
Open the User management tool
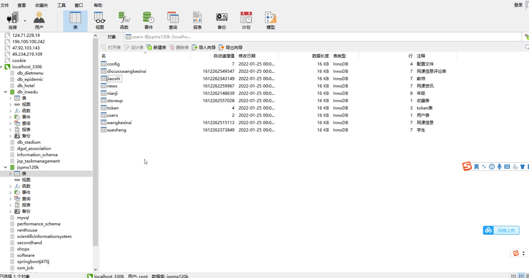point(39,21)
